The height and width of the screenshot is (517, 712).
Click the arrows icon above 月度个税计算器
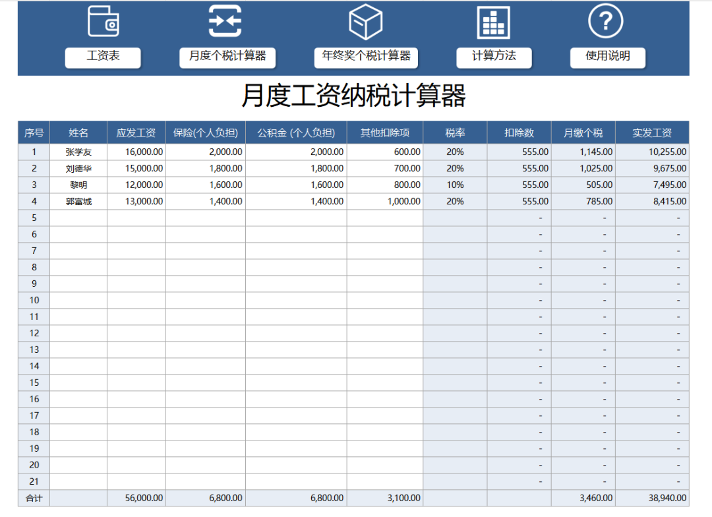coord(225,21)
